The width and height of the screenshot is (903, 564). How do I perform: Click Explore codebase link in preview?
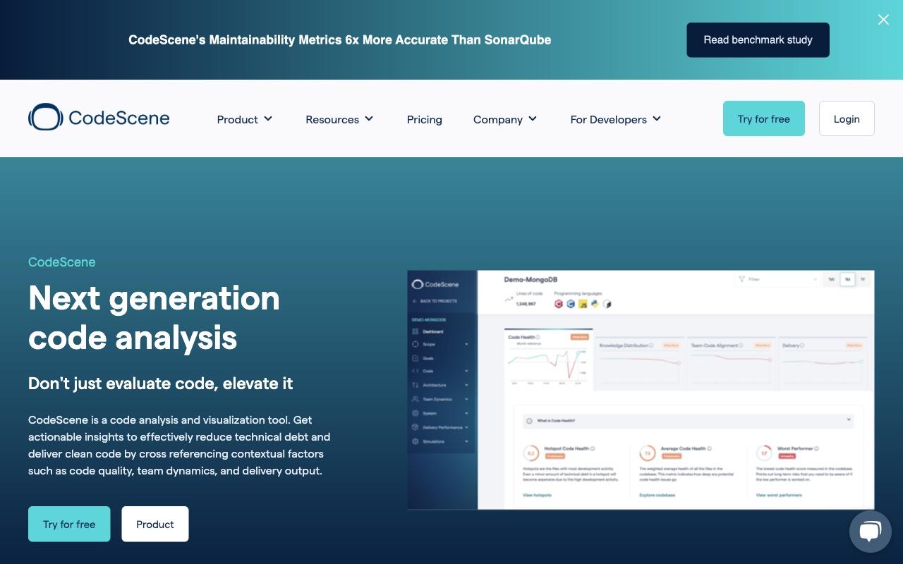tap(657, 495)
